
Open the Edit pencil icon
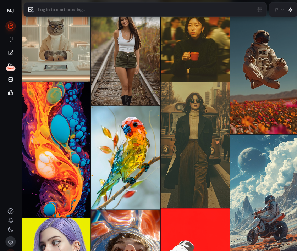click(x=10, y=52)
